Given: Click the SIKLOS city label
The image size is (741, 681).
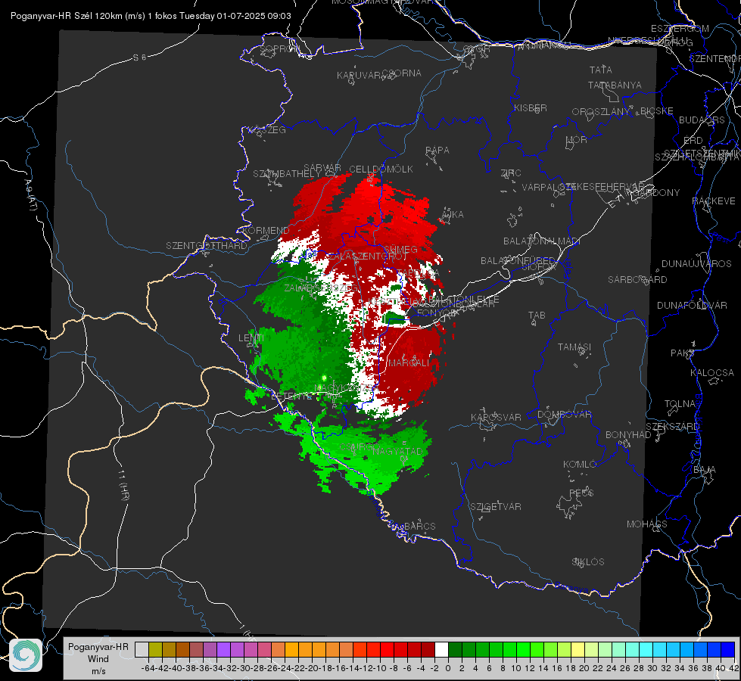Looking at the screenshot, I should coord(588,562).
